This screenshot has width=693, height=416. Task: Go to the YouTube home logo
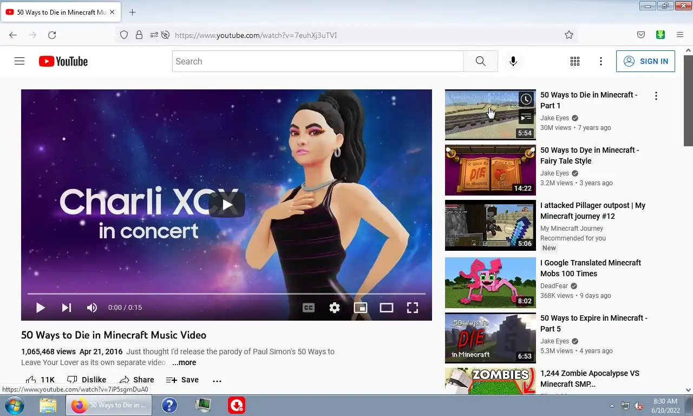(x=63, y=61)
